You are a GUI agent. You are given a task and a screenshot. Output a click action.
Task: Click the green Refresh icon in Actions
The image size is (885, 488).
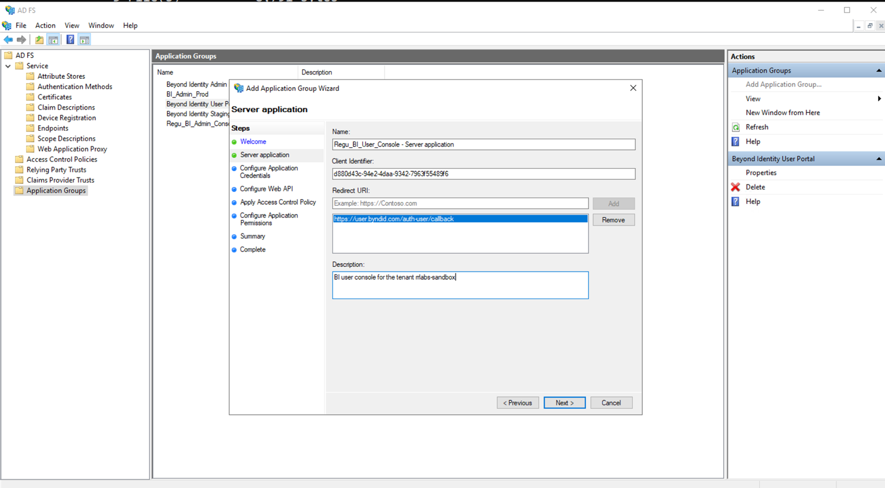[x=736, y=127]
